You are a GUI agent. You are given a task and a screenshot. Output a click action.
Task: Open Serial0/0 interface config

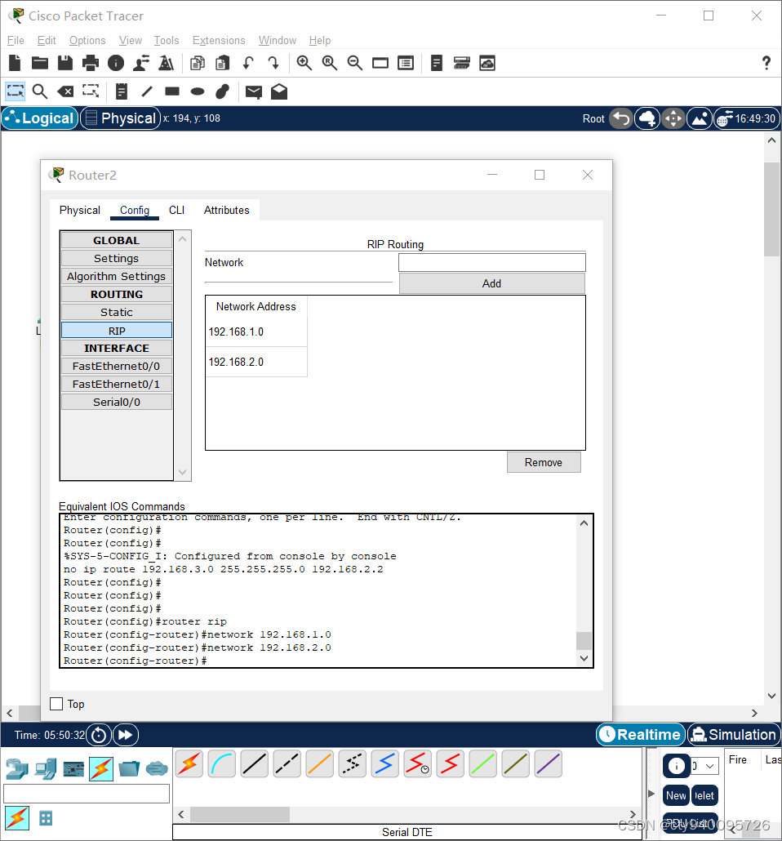(117, 403)
